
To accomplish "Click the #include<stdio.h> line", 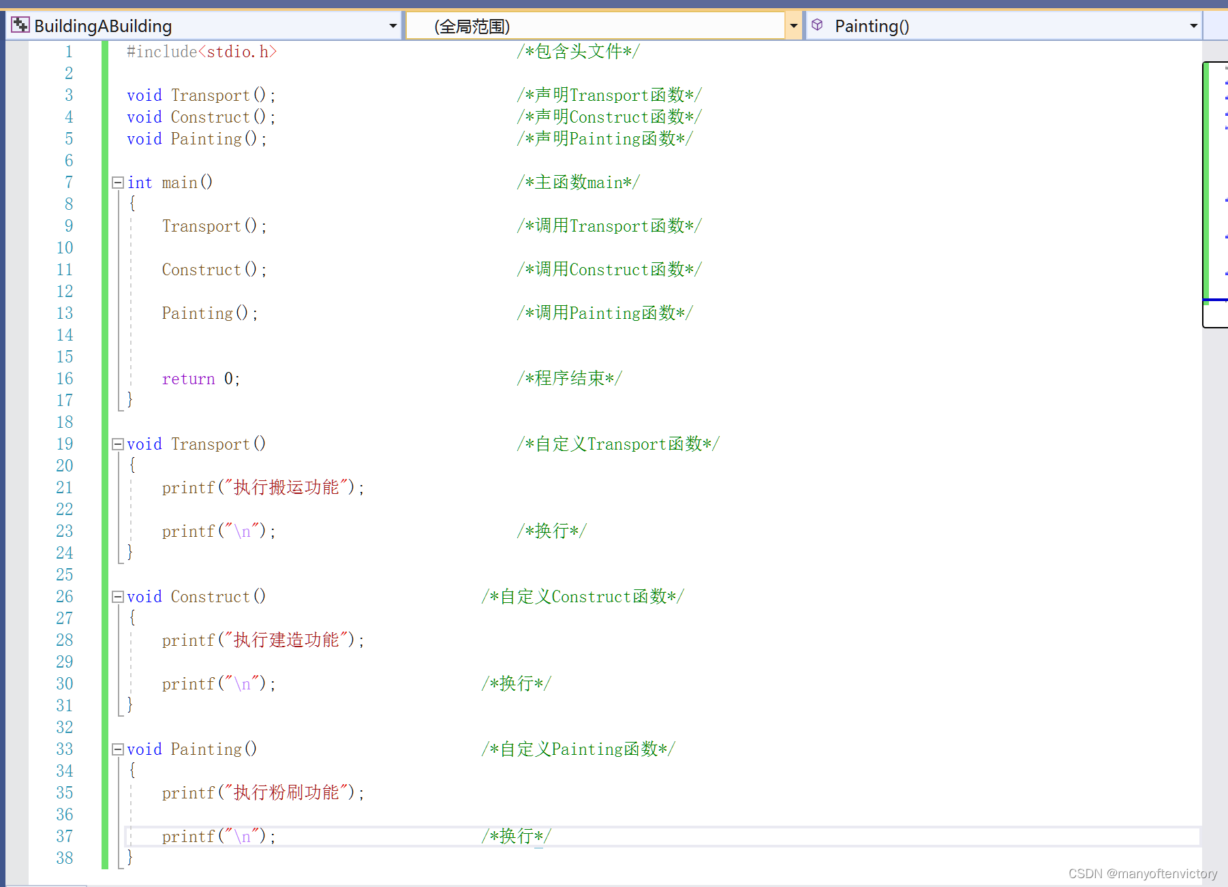I will tap(202, 52).
